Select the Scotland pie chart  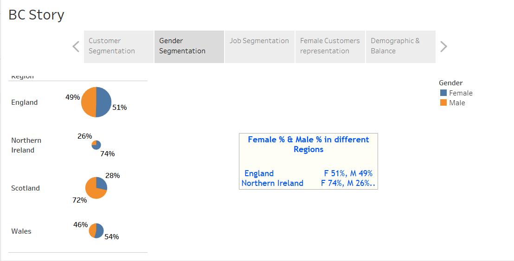coord(96,188)
